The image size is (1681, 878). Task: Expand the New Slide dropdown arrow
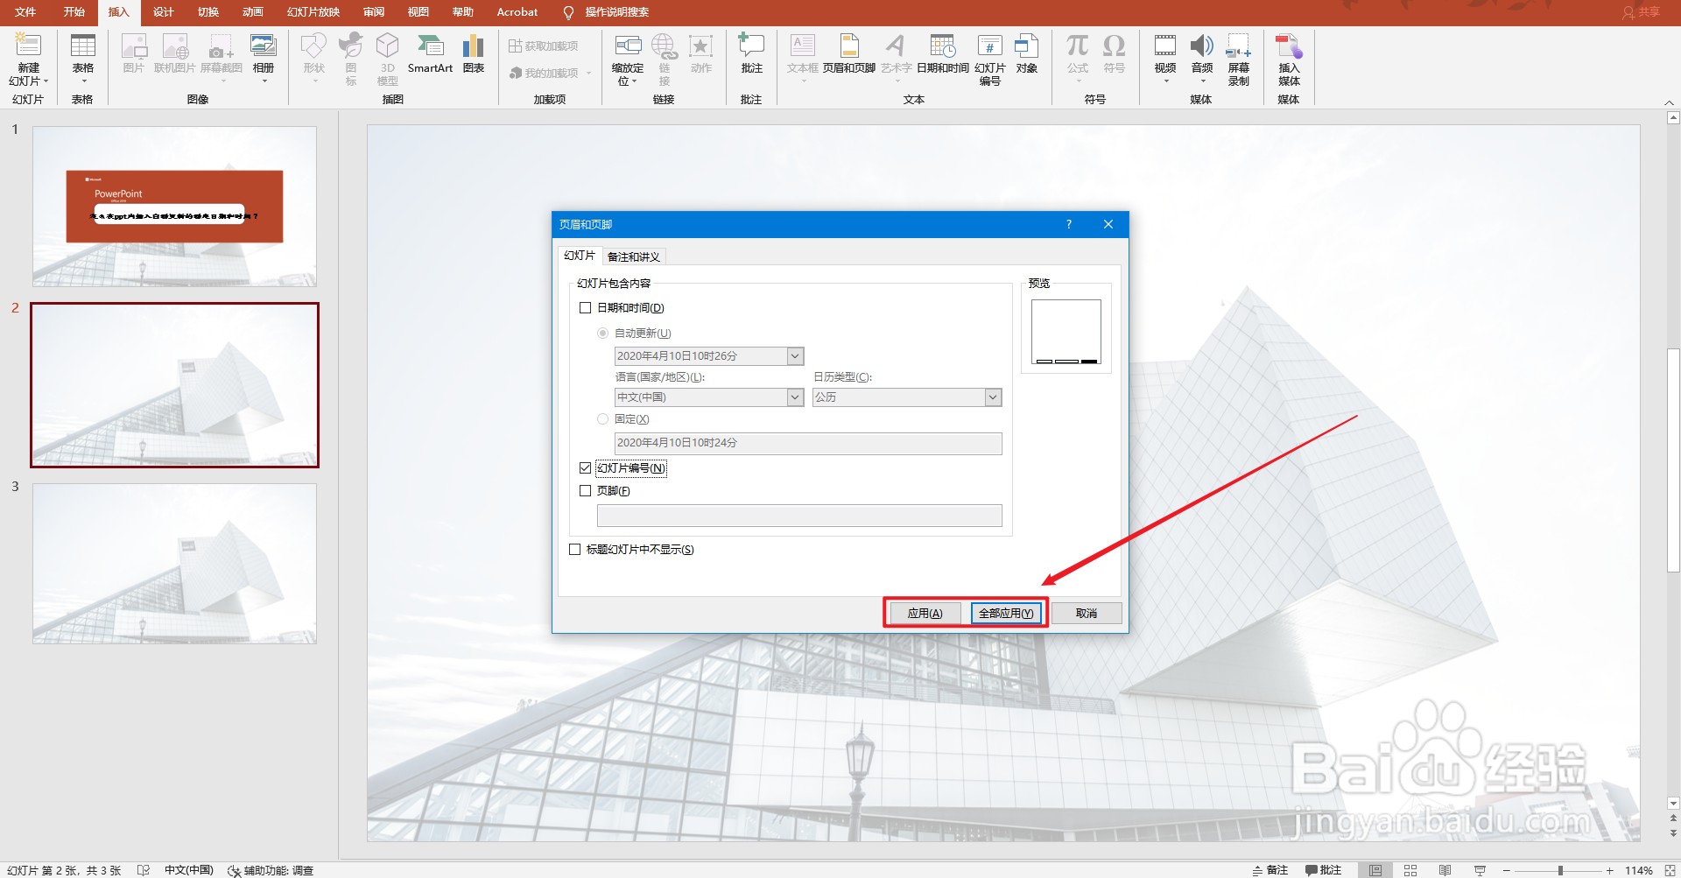pos(46,81)
